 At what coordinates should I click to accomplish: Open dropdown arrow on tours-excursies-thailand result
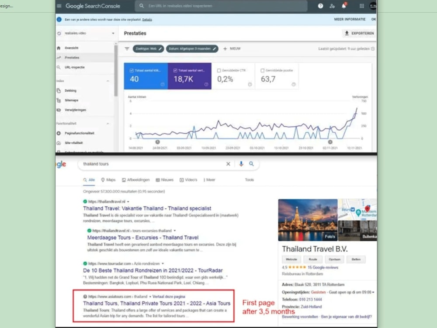(x=175, y=231)
